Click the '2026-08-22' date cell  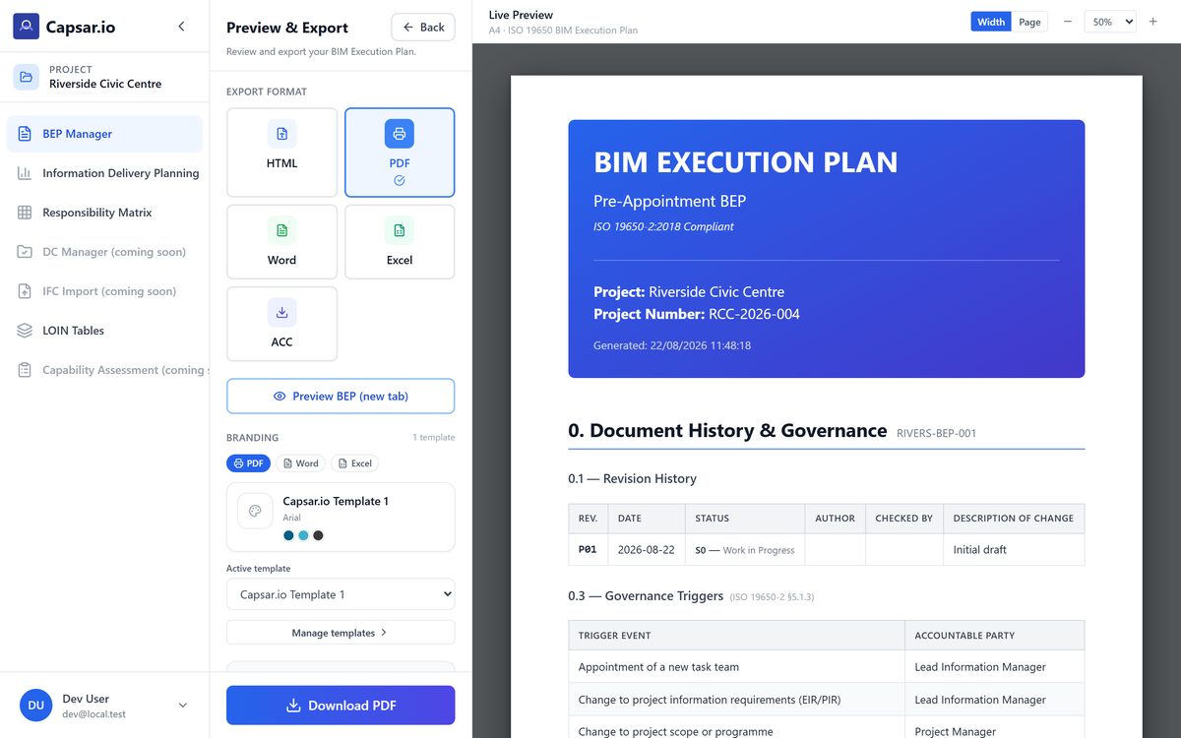[x=647, y=550]
